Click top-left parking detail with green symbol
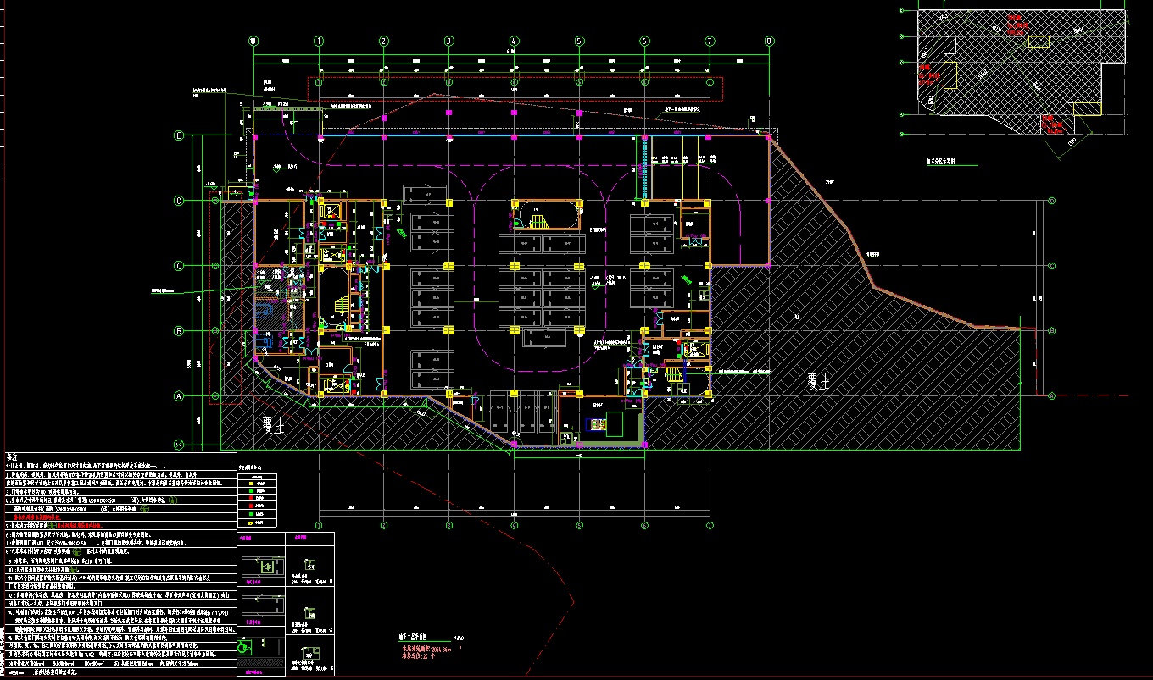 (x=265, y=565)
